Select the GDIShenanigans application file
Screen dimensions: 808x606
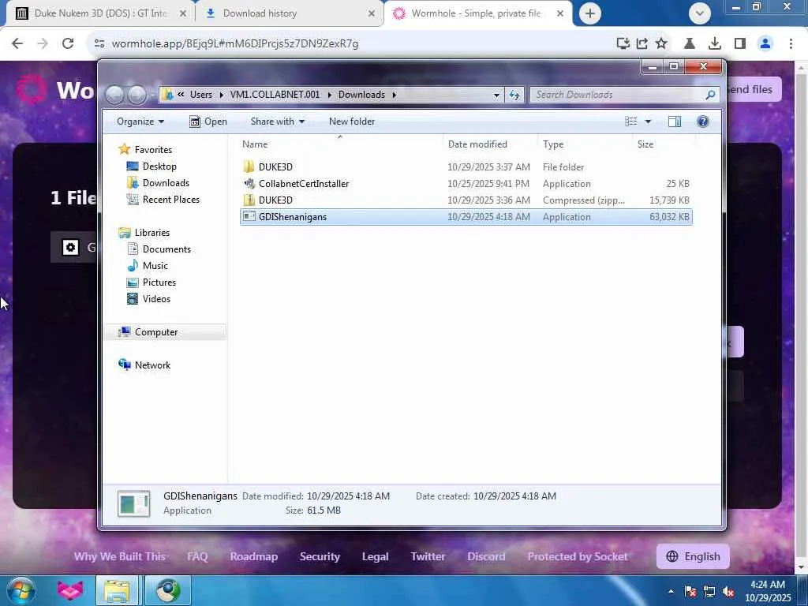(x=466, y=217)
